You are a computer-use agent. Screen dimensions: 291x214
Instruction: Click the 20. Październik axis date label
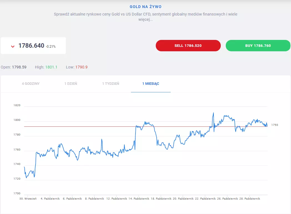(x=183, y=199)
